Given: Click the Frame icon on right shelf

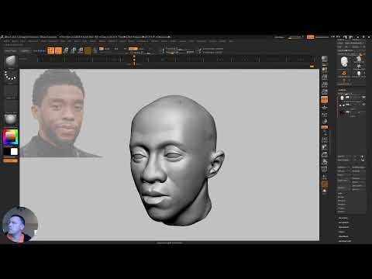Looking at the screenshot, I should 325,140.
